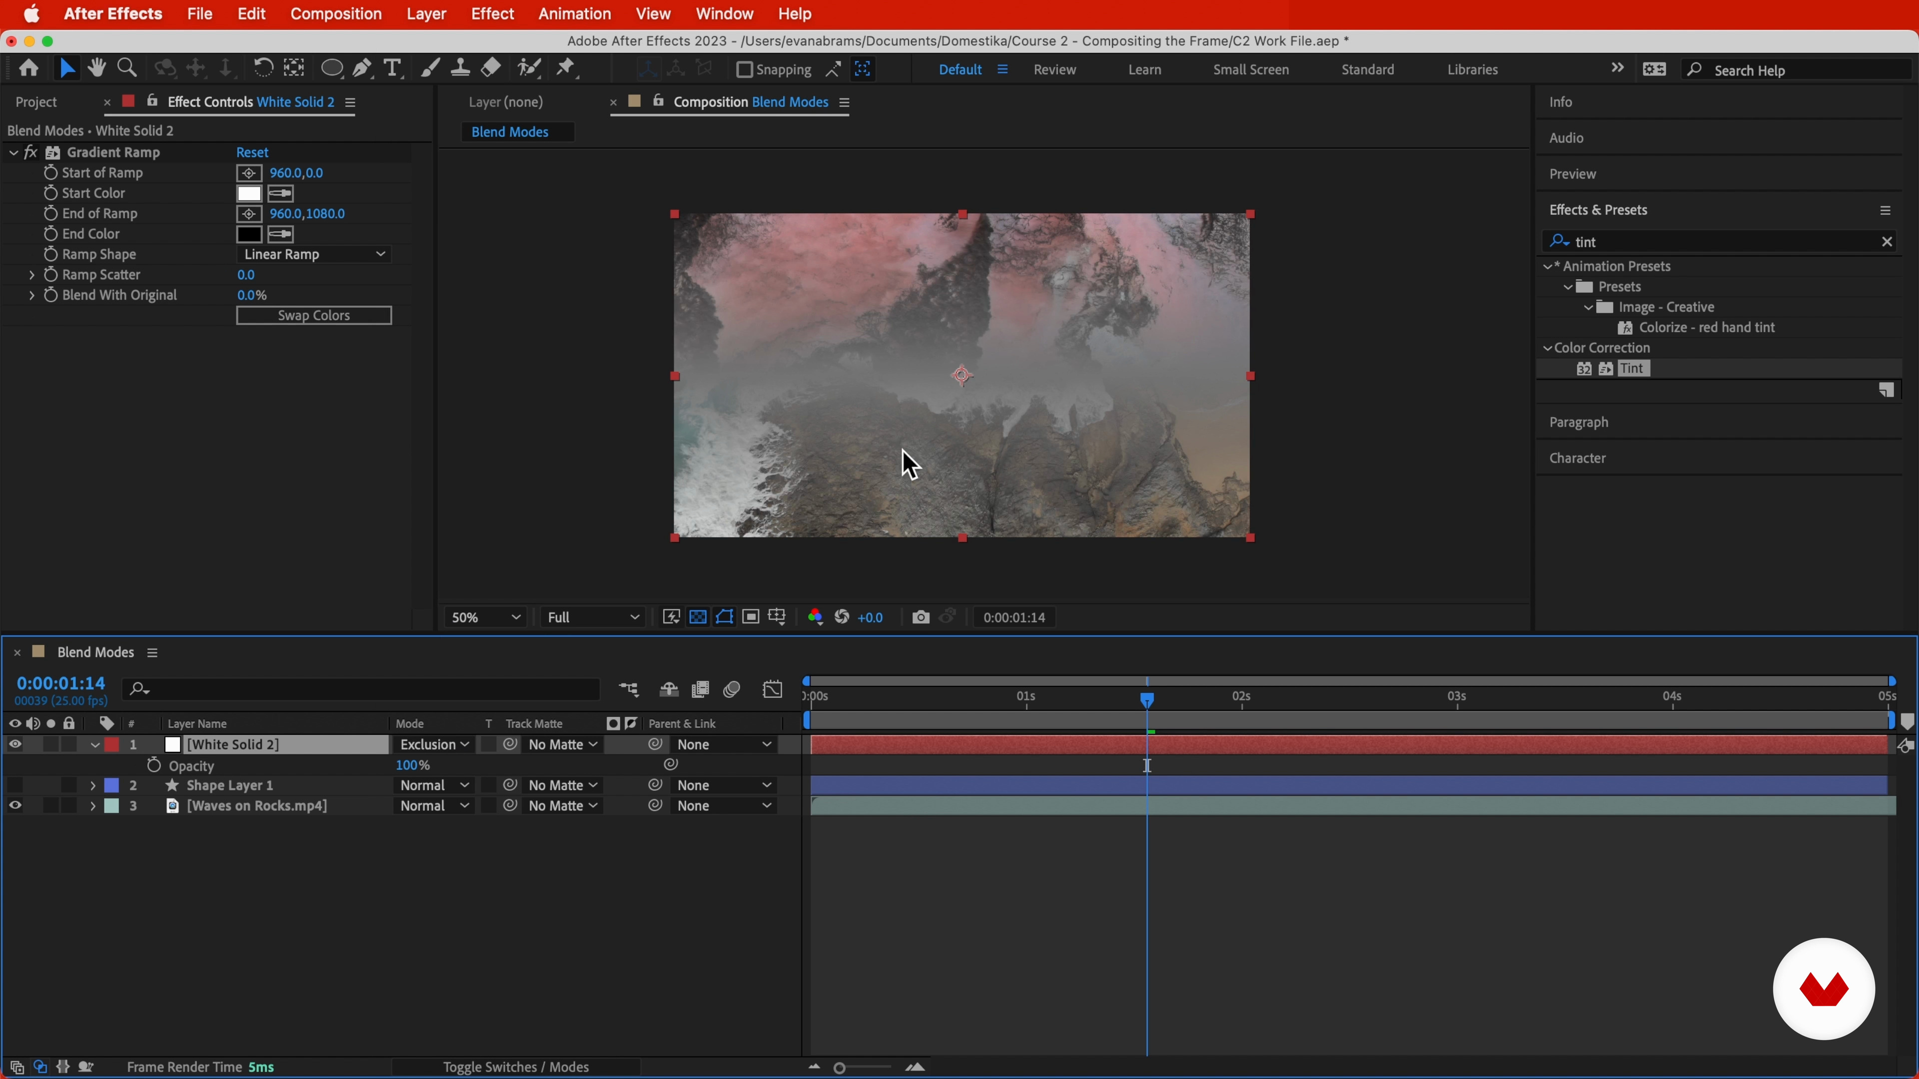Enable the Snapping checkbox
The image size is (1919, 1079).
point(744,69)
